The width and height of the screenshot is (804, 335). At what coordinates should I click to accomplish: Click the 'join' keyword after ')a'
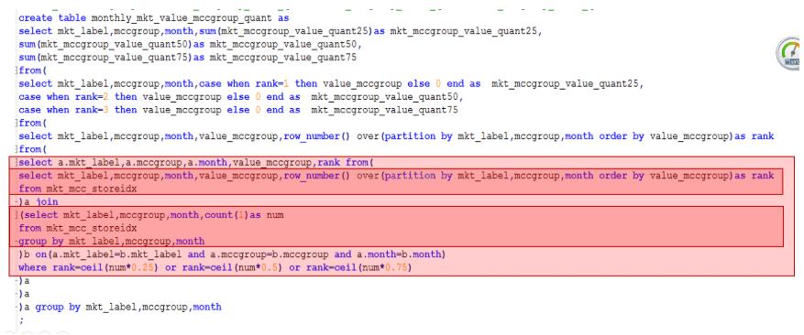[x=47, y=201]
